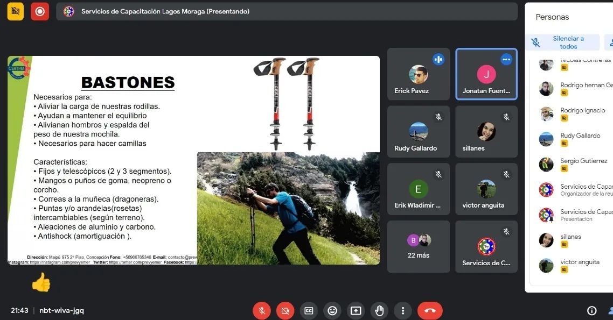The image size is (613, 320).
Task: Click the thumbs up reaction emoji
Action: coord(41,282)
